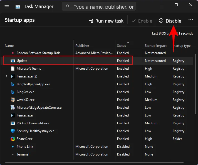The image size is (198, 165).
Task: Click the Terminal row icon
Action: pyautogui.click(x=13, y=154)
